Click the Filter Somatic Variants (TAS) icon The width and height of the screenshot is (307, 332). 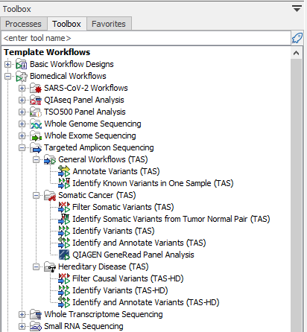64,207
